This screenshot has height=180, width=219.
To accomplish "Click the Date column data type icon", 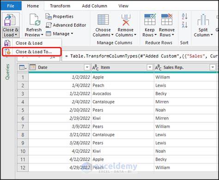I will [x=32, y=67].
